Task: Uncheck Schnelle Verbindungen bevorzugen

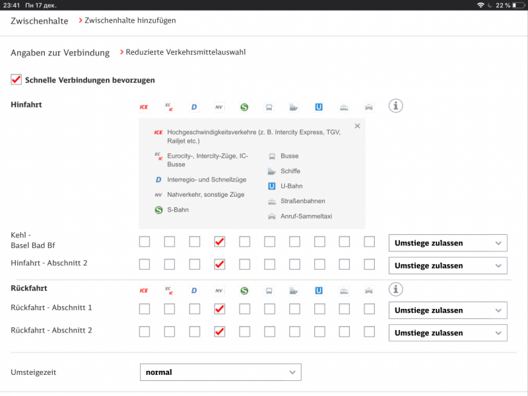Action: point(16,80)
